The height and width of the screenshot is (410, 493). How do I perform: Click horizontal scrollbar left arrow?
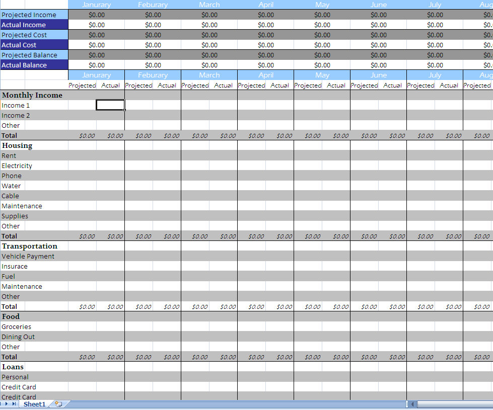(413, 404)
